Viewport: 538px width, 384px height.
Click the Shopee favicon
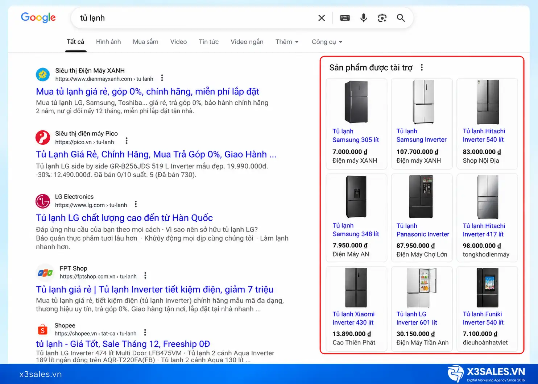[43, 330]
